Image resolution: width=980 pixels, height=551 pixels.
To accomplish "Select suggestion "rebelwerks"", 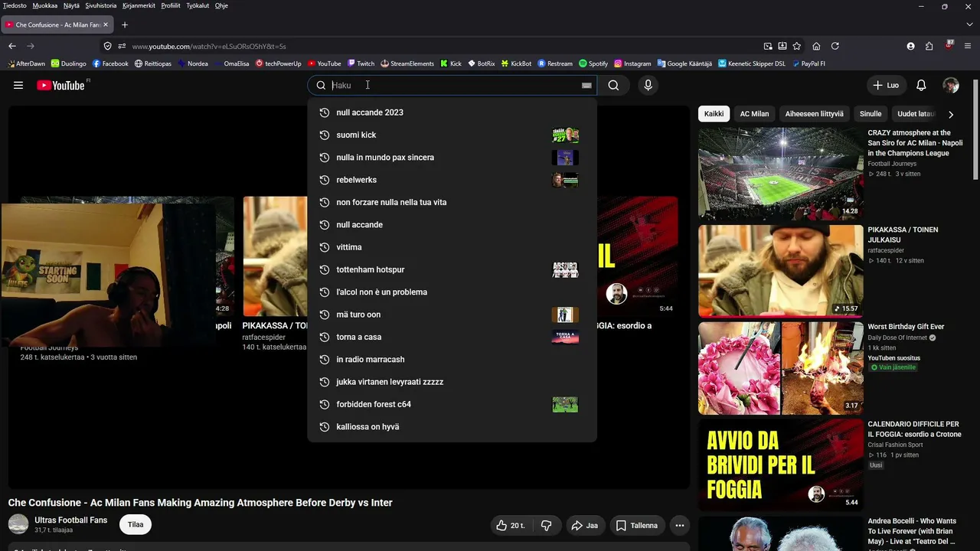I will [452, 180].
